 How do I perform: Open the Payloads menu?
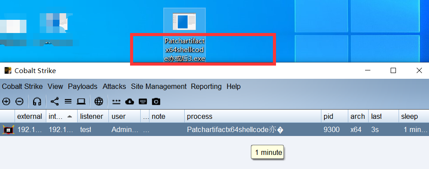[82, 87]
